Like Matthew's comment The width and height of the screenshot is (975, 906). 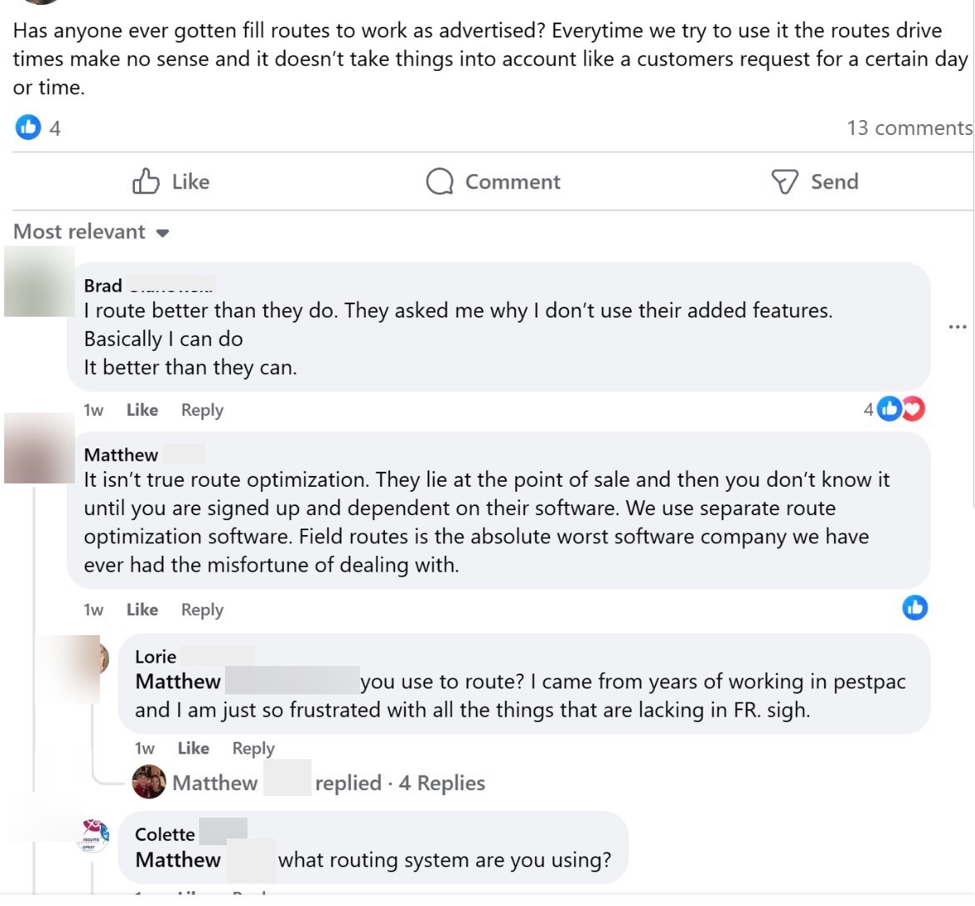click(142, 609)
